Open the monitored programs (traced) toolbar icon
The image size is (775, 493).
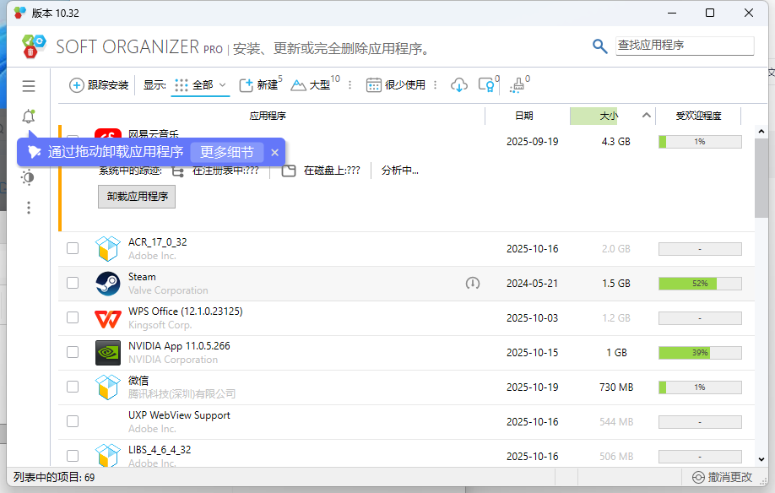tap(487, 85)
